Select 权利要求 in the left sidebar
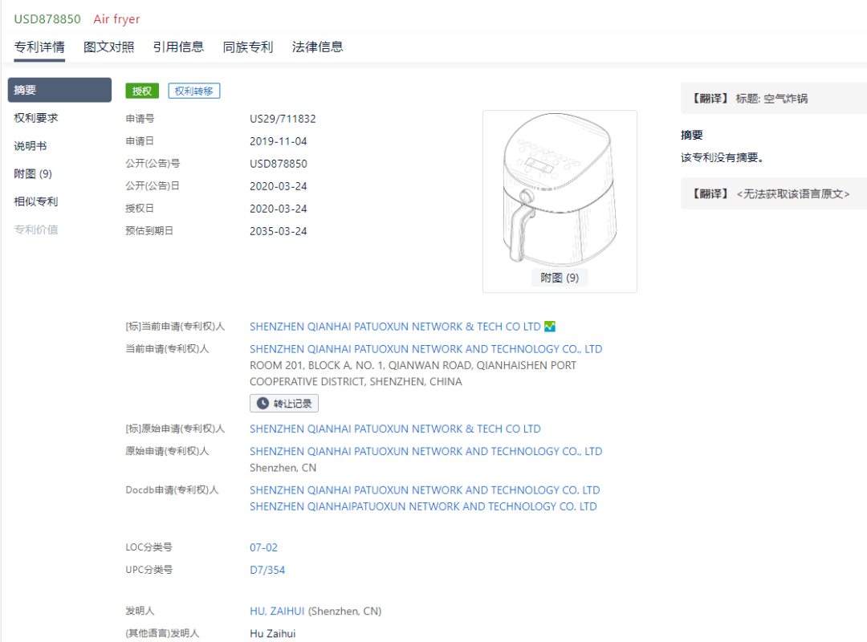The height and width of the screenshot is (642, 867). pyautogui.click(x=36, y=117)
